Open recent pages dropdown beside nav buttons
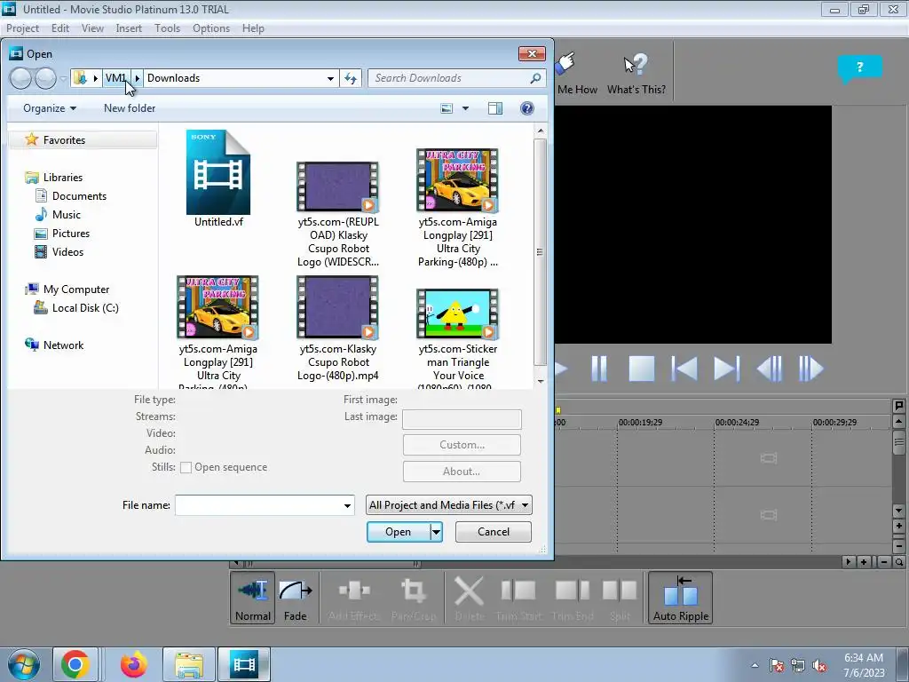Screen dimensions: 909x682 (63, 78)
